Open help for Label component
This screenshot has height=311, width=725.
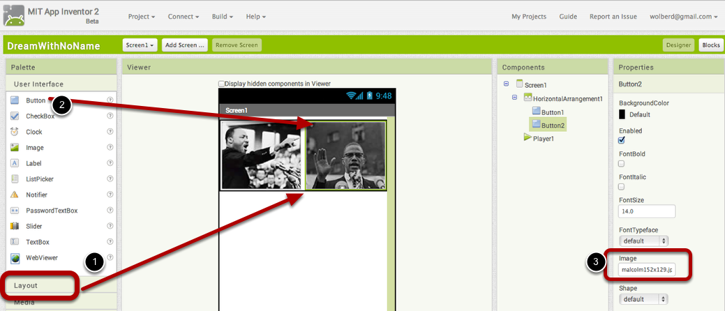110,162
